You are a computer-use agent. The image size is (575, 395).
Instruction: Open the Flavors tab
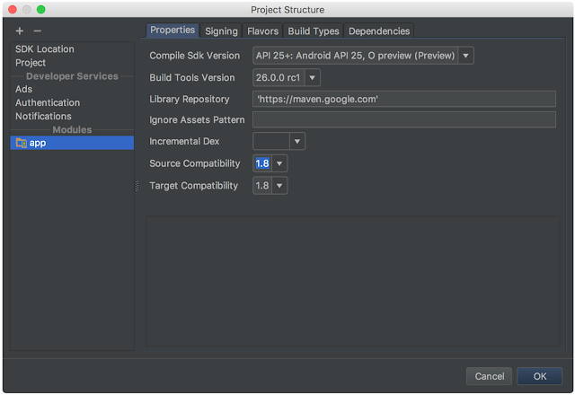[262, 31]
